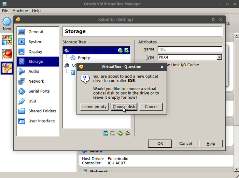This screenshot has height=178, width=239.
Task: Maximize the Xubuntu Settings window
Action: tap(213, 19)
